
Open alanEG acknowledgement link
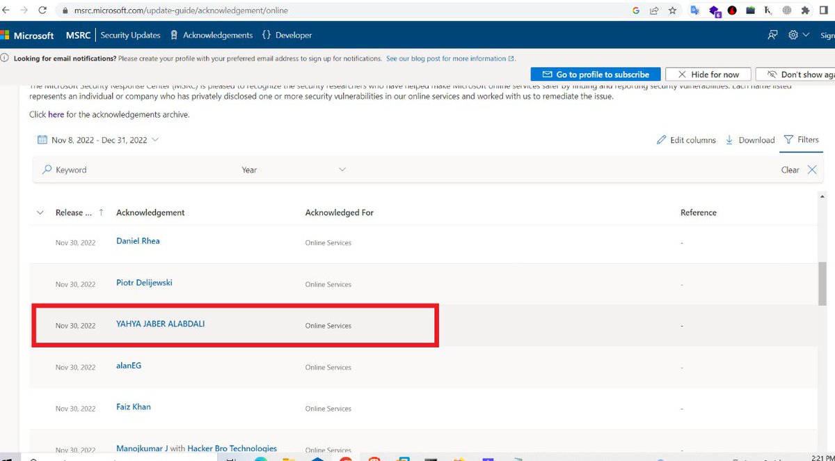129,365
